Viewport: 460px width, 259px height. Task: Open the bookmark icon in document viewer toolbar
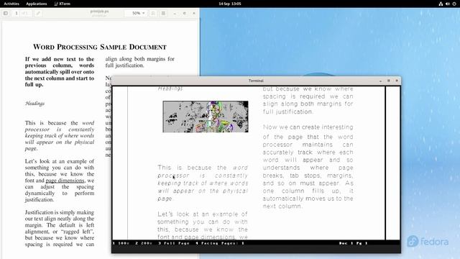(x=153, y=13)
